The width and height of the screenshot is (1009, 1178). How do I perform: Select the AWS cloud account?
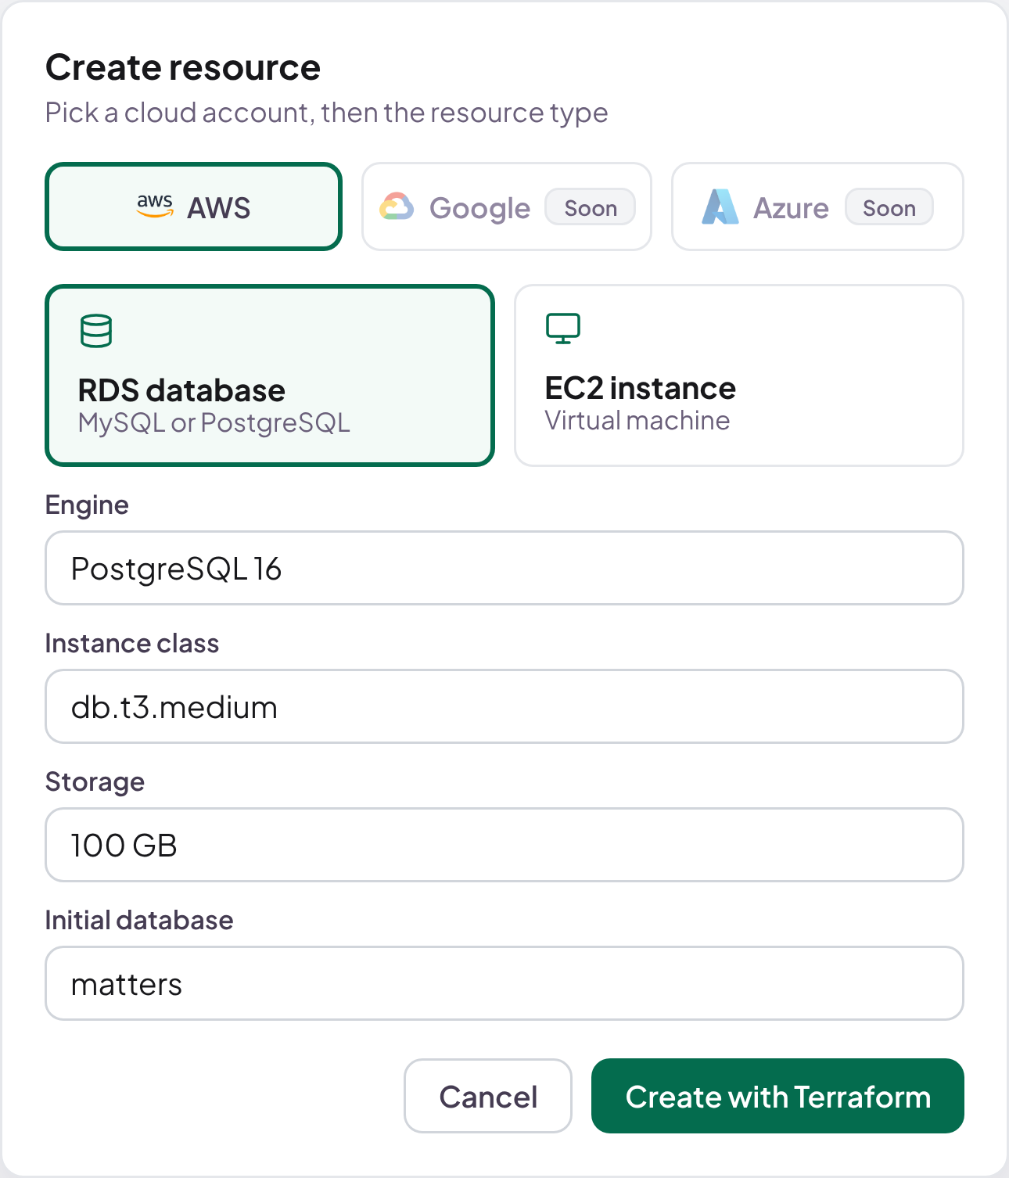(x=194, y=207)
